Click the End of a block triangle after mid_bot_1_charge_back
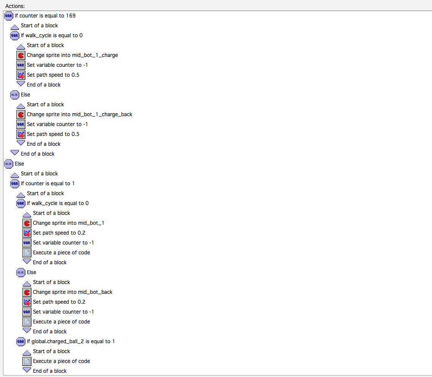432x377 pixels. [21, 143]
